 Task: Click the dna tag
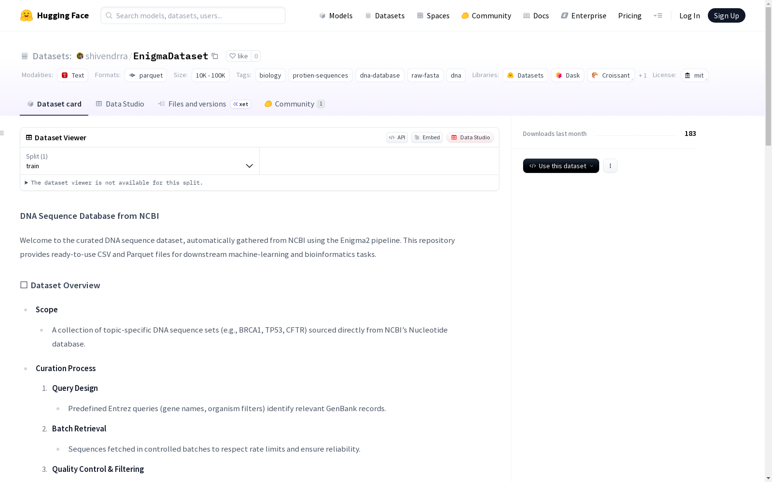456,75
